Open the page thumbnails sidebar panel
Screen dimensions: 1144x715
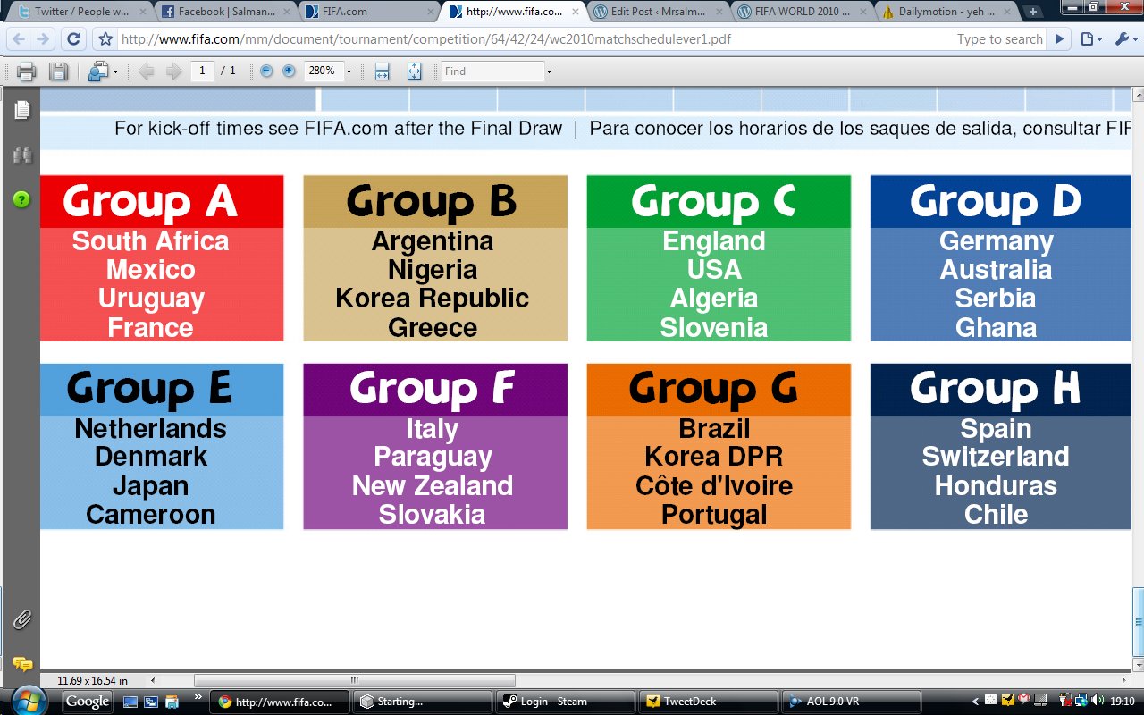point(20,110)
